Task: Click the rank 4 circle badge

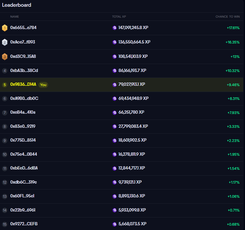Action: pos(5,71)
